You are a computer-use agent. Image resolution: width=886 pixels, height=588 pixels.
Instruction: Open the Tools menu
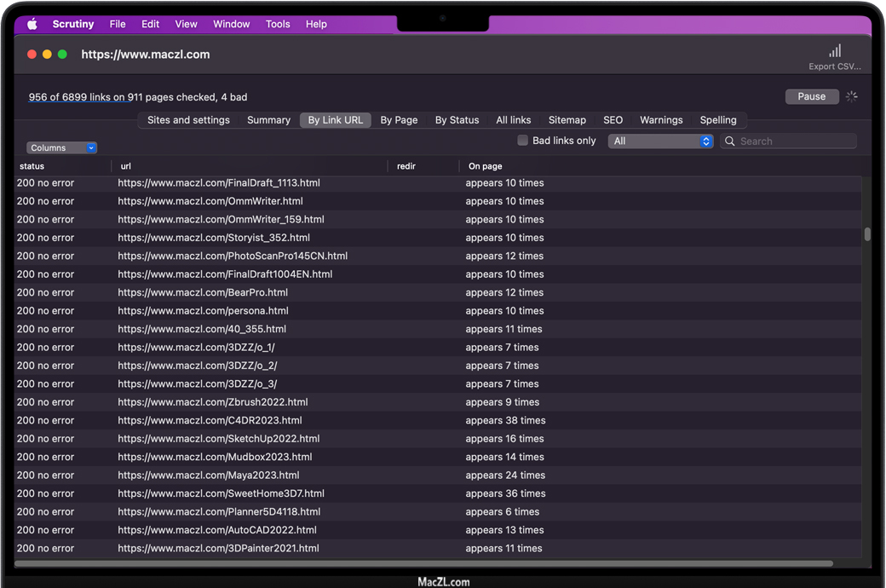pos(278,24)
